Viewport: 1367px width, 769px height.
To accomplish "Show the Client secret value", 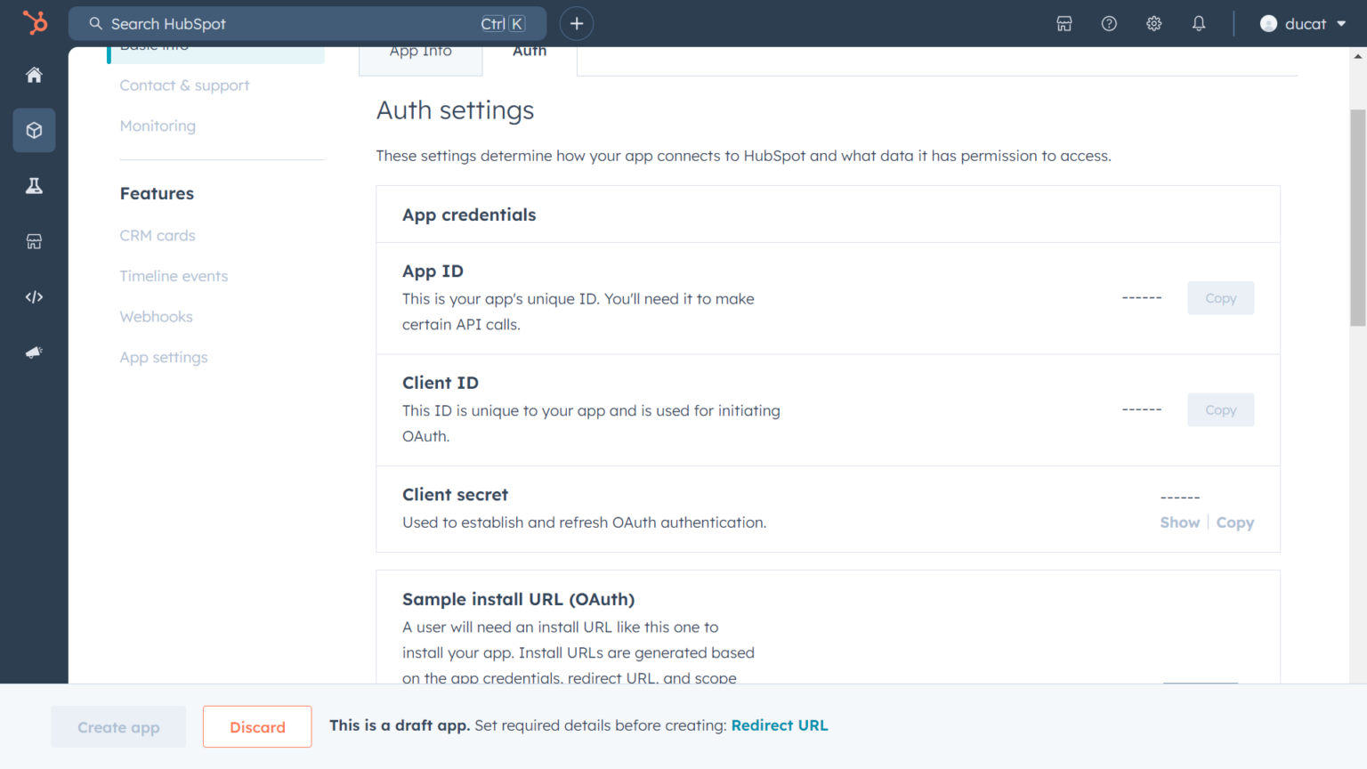I will click(x=1179, y=522).
